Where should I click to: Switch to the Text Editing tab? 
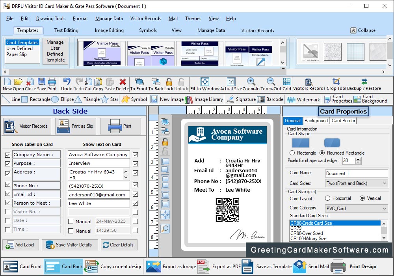(x=66, y=30)
